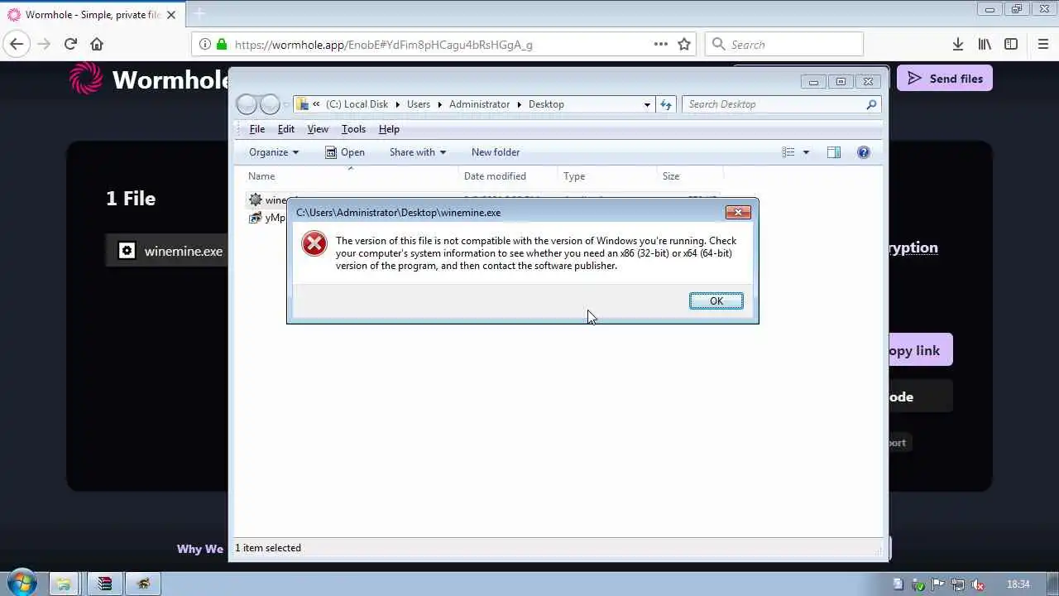Screen dimensions: 1059x596
Task: Toggle the preview pane icon
Action: 834,152
